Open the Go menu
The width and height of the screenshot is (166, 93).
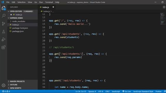[x=36, y=2]
